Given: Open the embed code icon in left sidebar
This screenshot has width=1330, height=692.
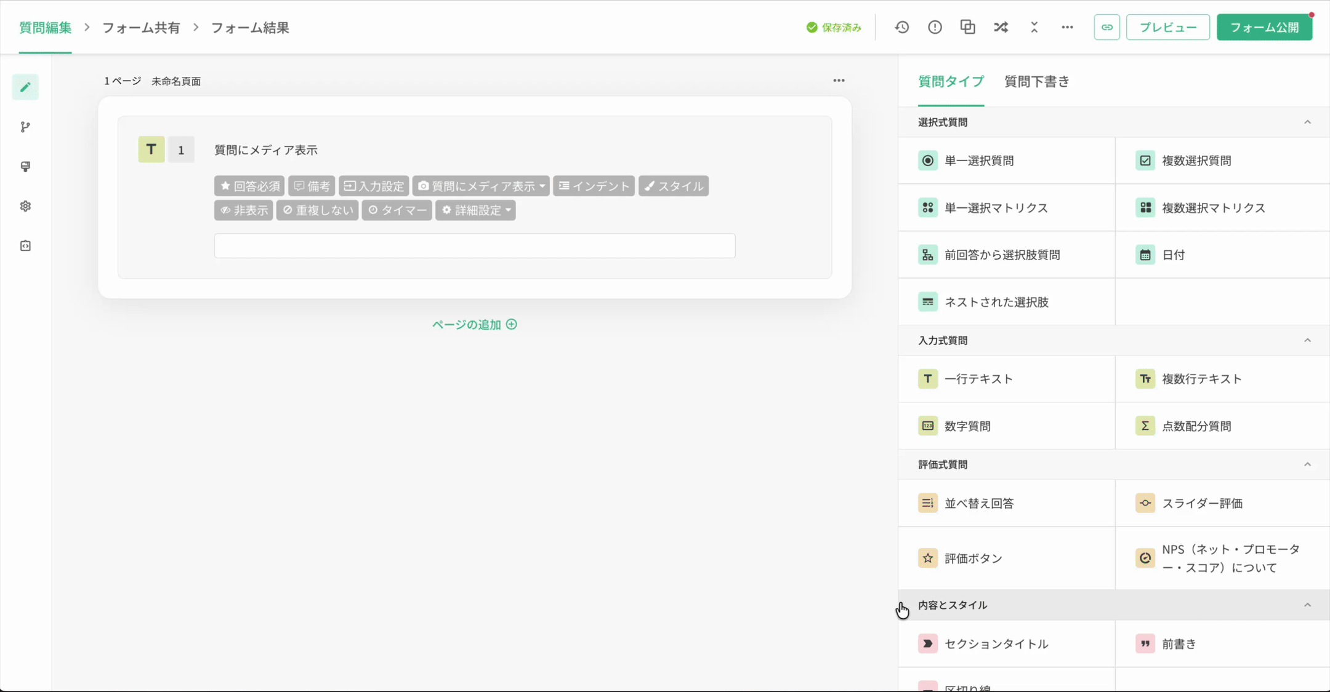Looking at the screenshot, I should point(25,246).
